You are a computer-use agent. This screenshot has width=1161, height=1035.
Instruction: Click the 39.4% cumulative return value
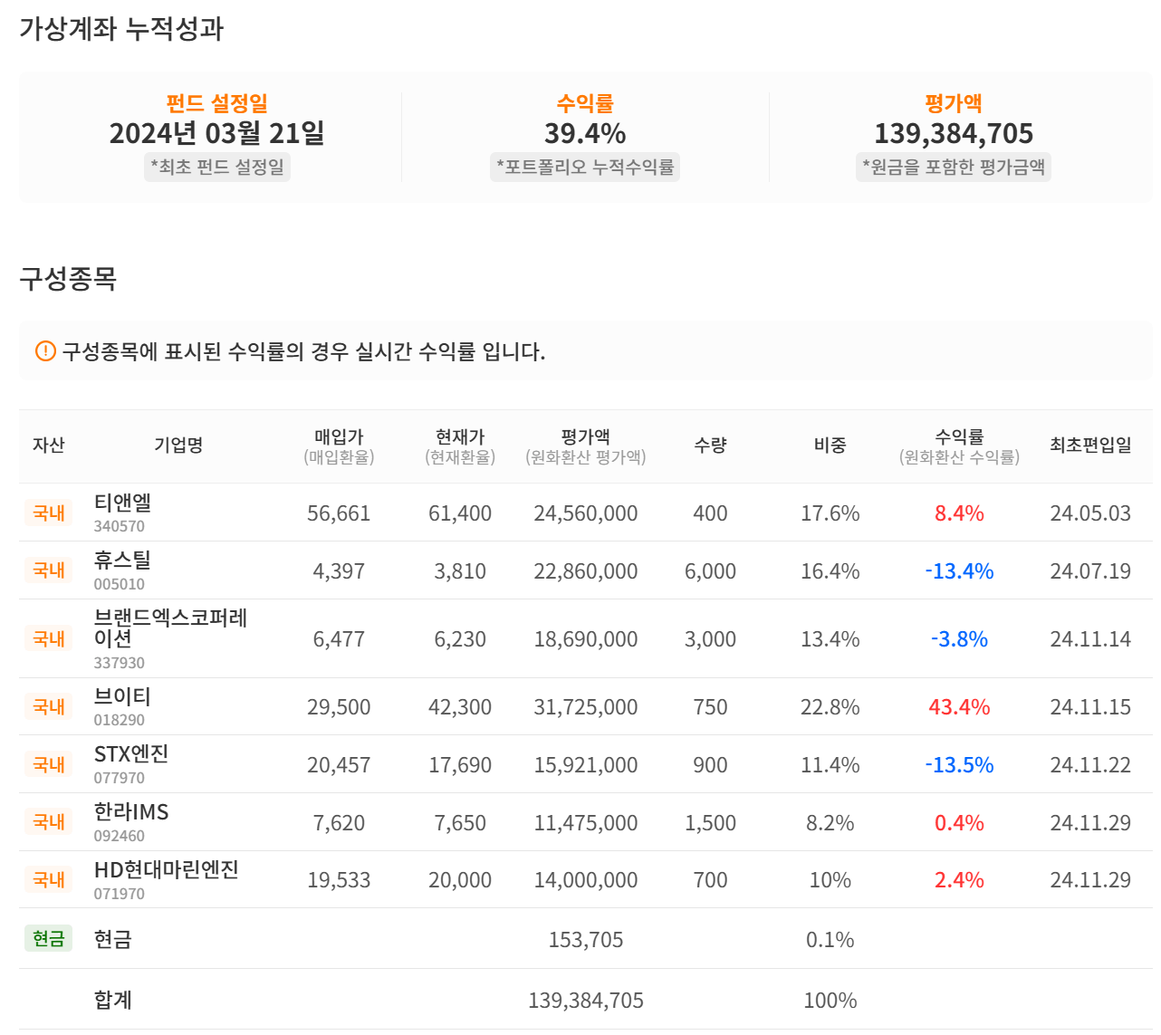pyautogui.click(x=585, y=134)
